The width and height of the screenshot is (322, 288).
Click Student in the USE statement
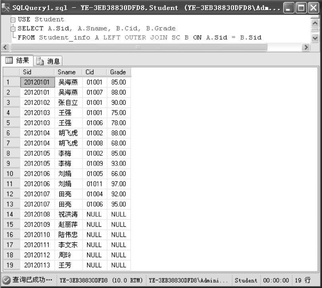pyautogui.click(x=49, y=19)
